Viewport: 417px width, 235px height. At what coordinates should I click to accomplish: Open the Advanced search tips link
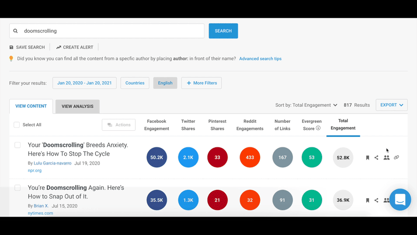(260, 59)
